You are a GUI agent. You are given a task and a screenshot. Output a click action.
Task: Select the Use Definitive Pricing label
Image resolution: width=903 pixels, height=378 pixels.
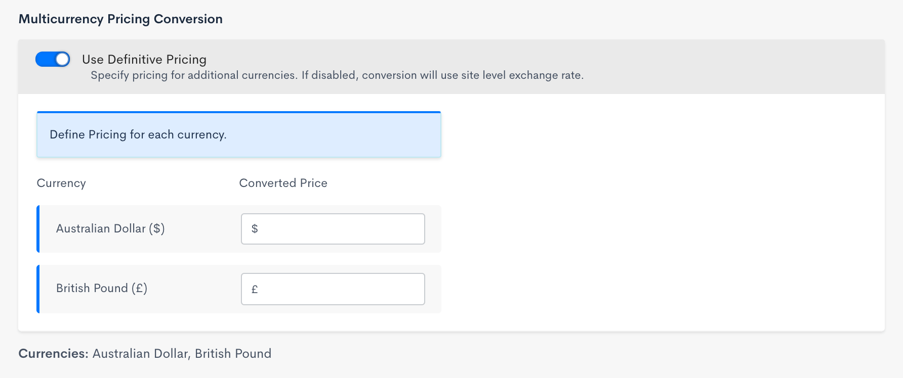[144, 60]
